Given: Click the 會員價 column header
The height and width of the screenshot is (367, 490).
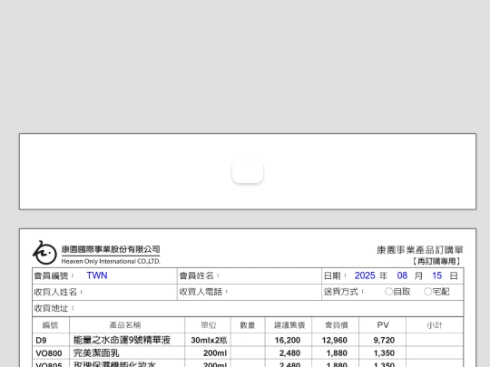Looking at the screenshot, I should click(337, 325).
